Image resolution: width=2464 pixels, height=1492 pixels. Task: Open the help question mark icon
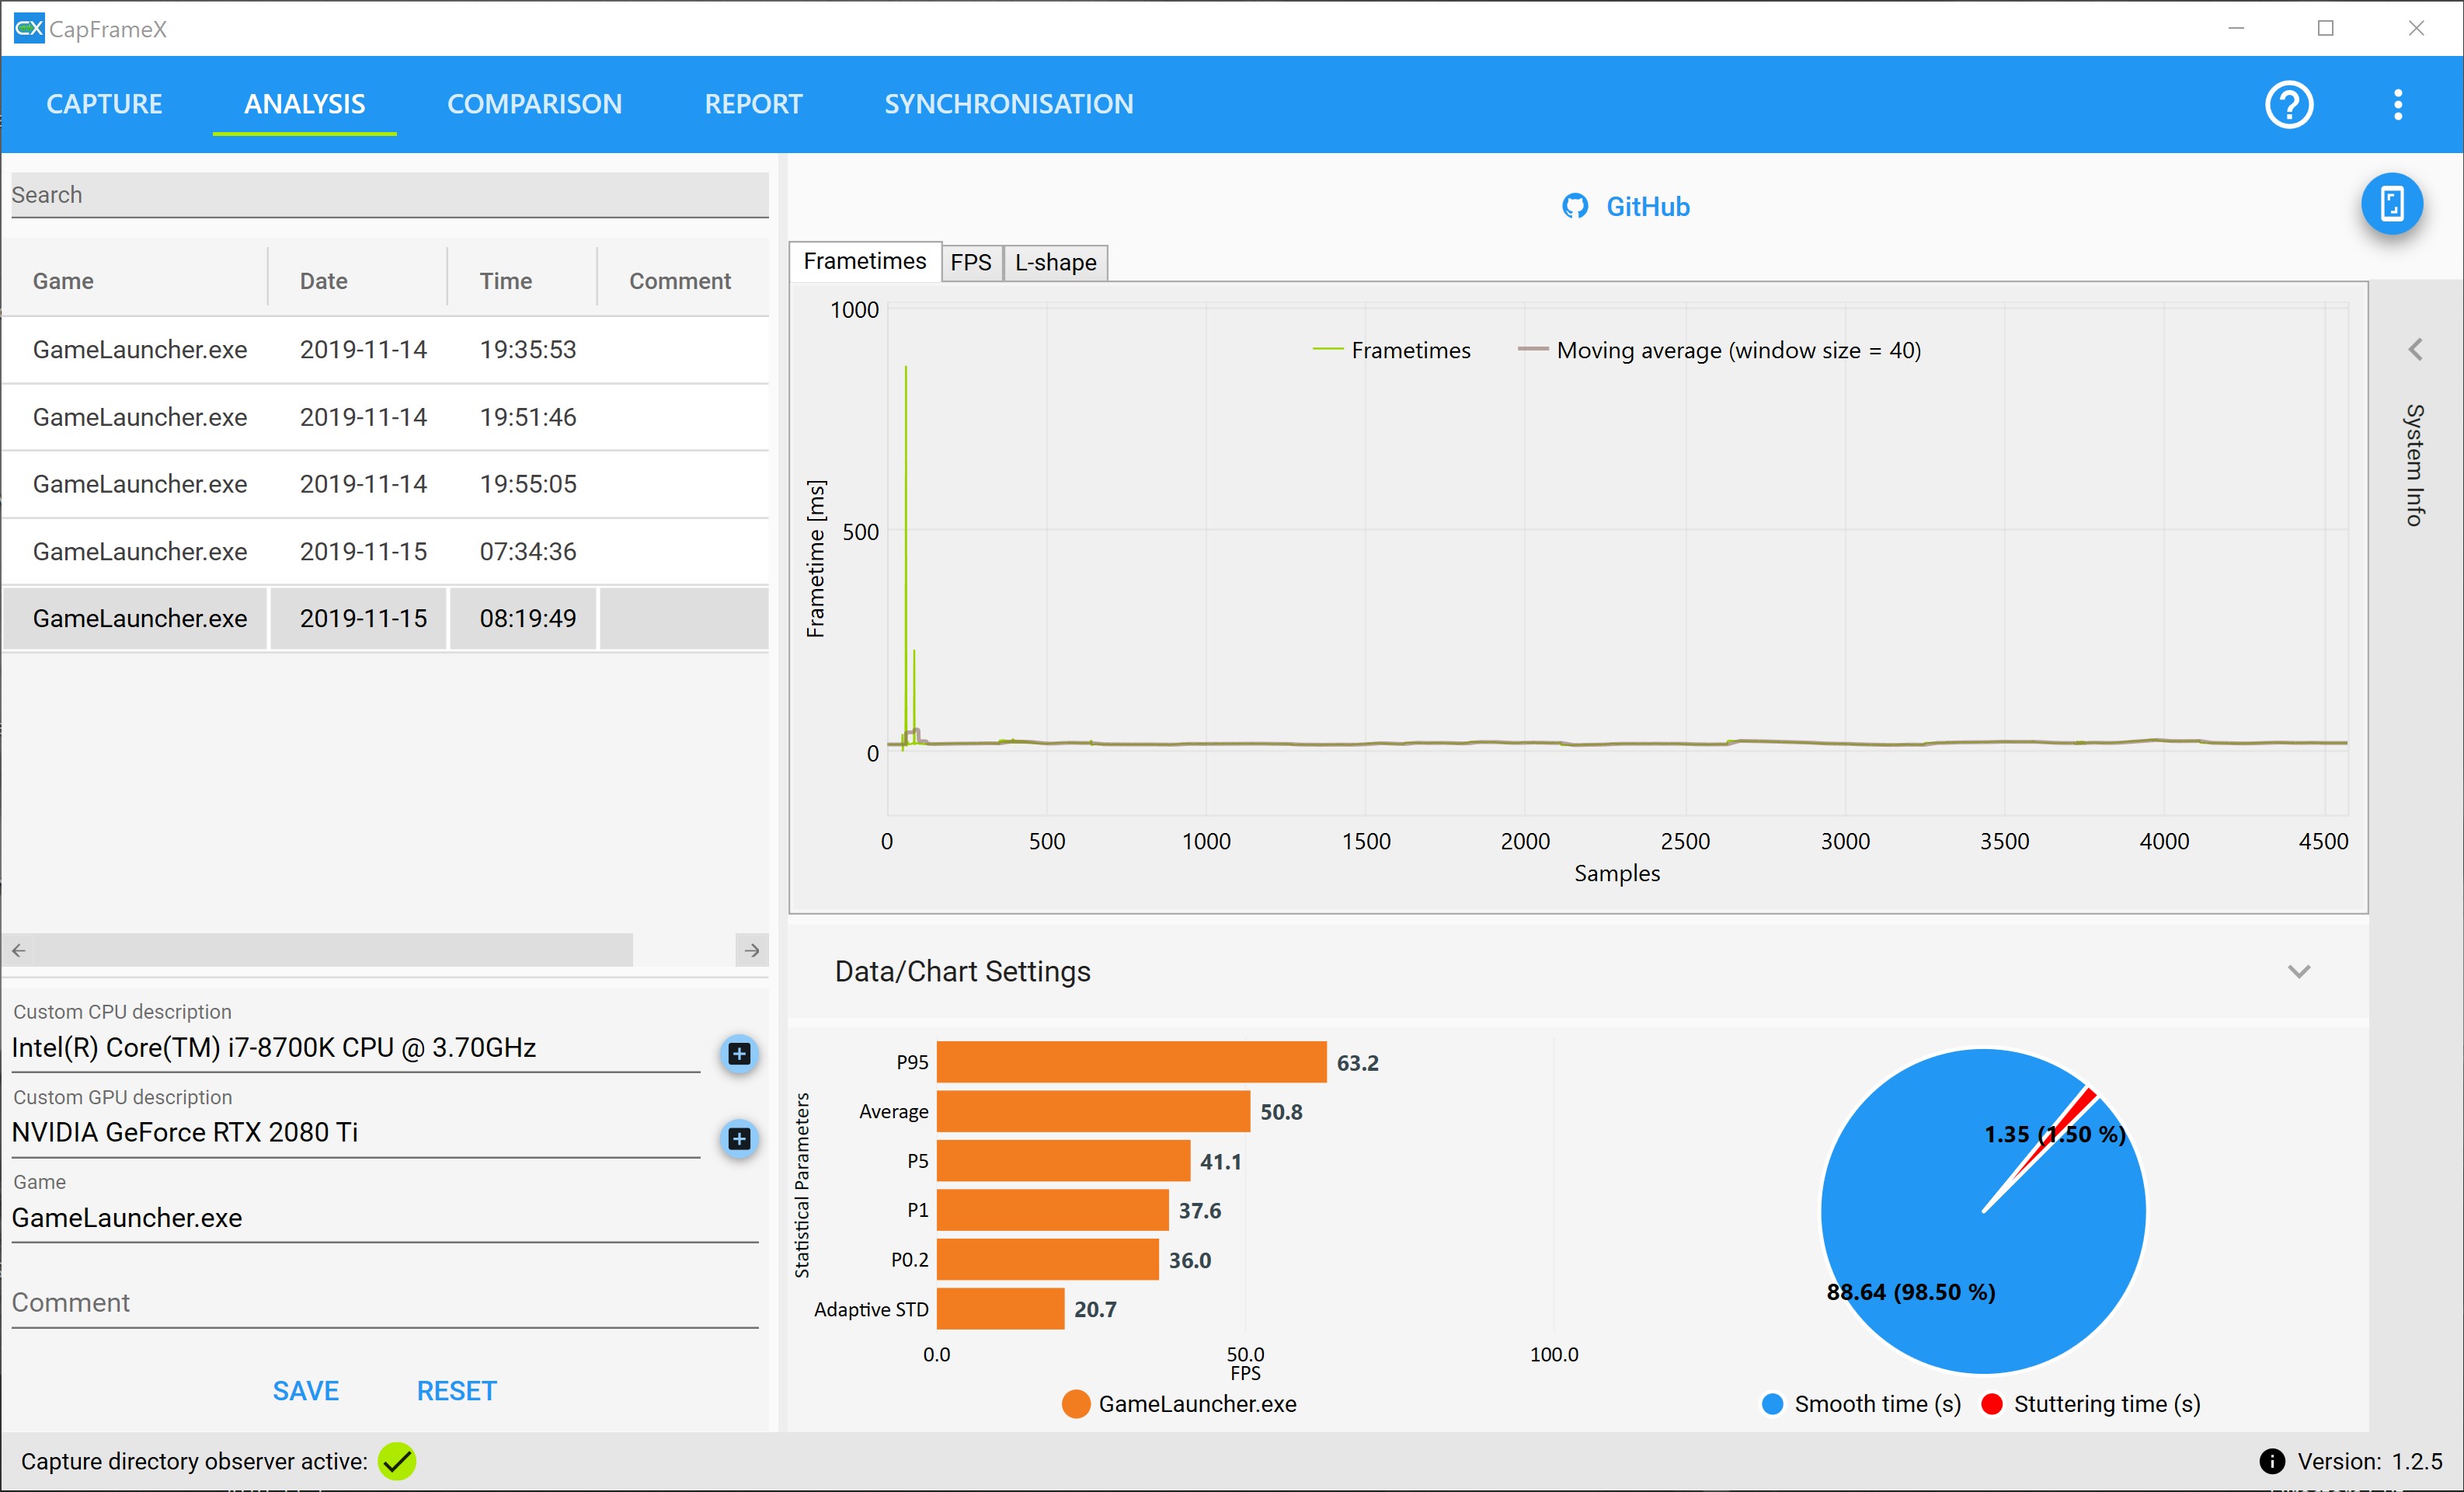(x=2288, y=104)
